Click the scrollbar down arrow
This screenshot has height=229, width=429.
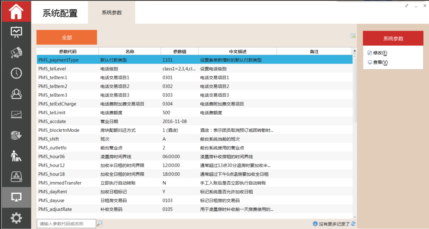pos(354,217)
